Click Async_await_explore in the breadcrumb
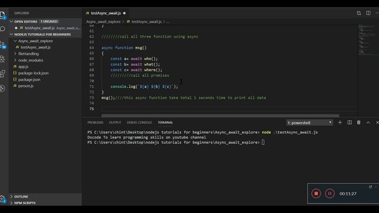379x213 pixels. [x=104, y=21]
